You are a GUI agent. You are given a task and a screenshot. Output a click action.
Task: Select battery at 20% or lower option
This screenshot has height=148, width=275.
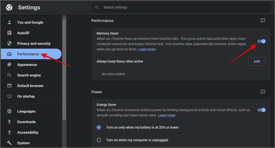(x=99, y=127)
